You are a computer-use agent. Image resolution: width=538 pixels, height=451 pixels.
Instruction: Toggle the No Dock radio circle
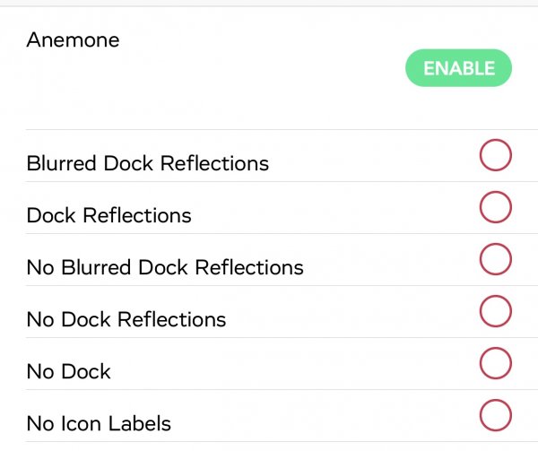496,363
